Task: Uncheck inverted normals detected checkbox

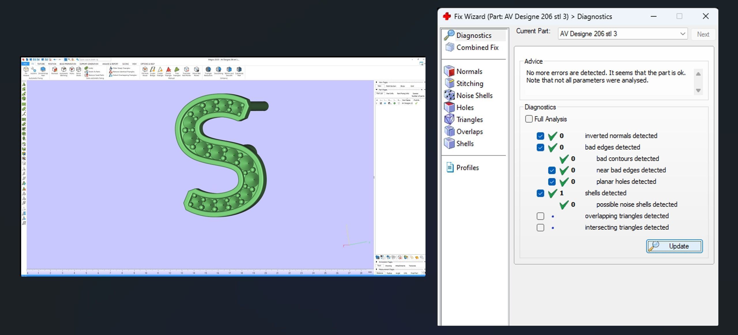Action: tap(541, 136)
